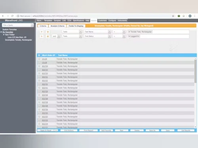Delete the Test Status criteria row with trash icon

click(48, 36)
